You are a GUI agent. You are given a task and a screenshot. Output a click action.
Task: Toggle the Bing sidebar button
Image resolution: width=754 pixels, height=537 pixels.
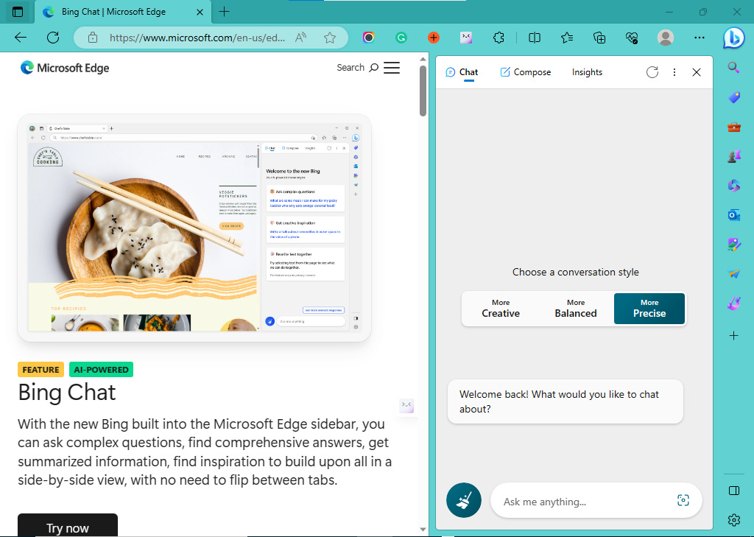point(734,38)
